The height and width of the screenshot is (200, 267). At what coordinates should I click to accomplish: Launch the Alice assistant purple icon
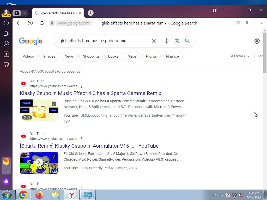pos(6,181)
